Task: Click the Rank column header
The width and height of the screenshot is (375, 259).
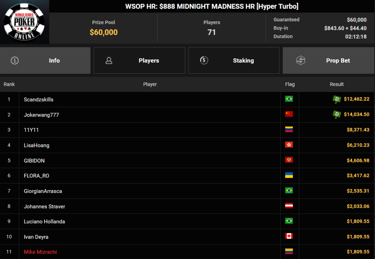Action: pyautogui.click(x=9, y=84)
